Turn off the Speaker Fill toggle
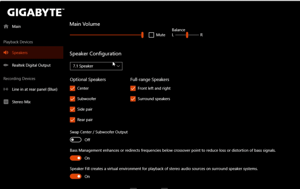This screenshot has height=189, width=300. 76,176
